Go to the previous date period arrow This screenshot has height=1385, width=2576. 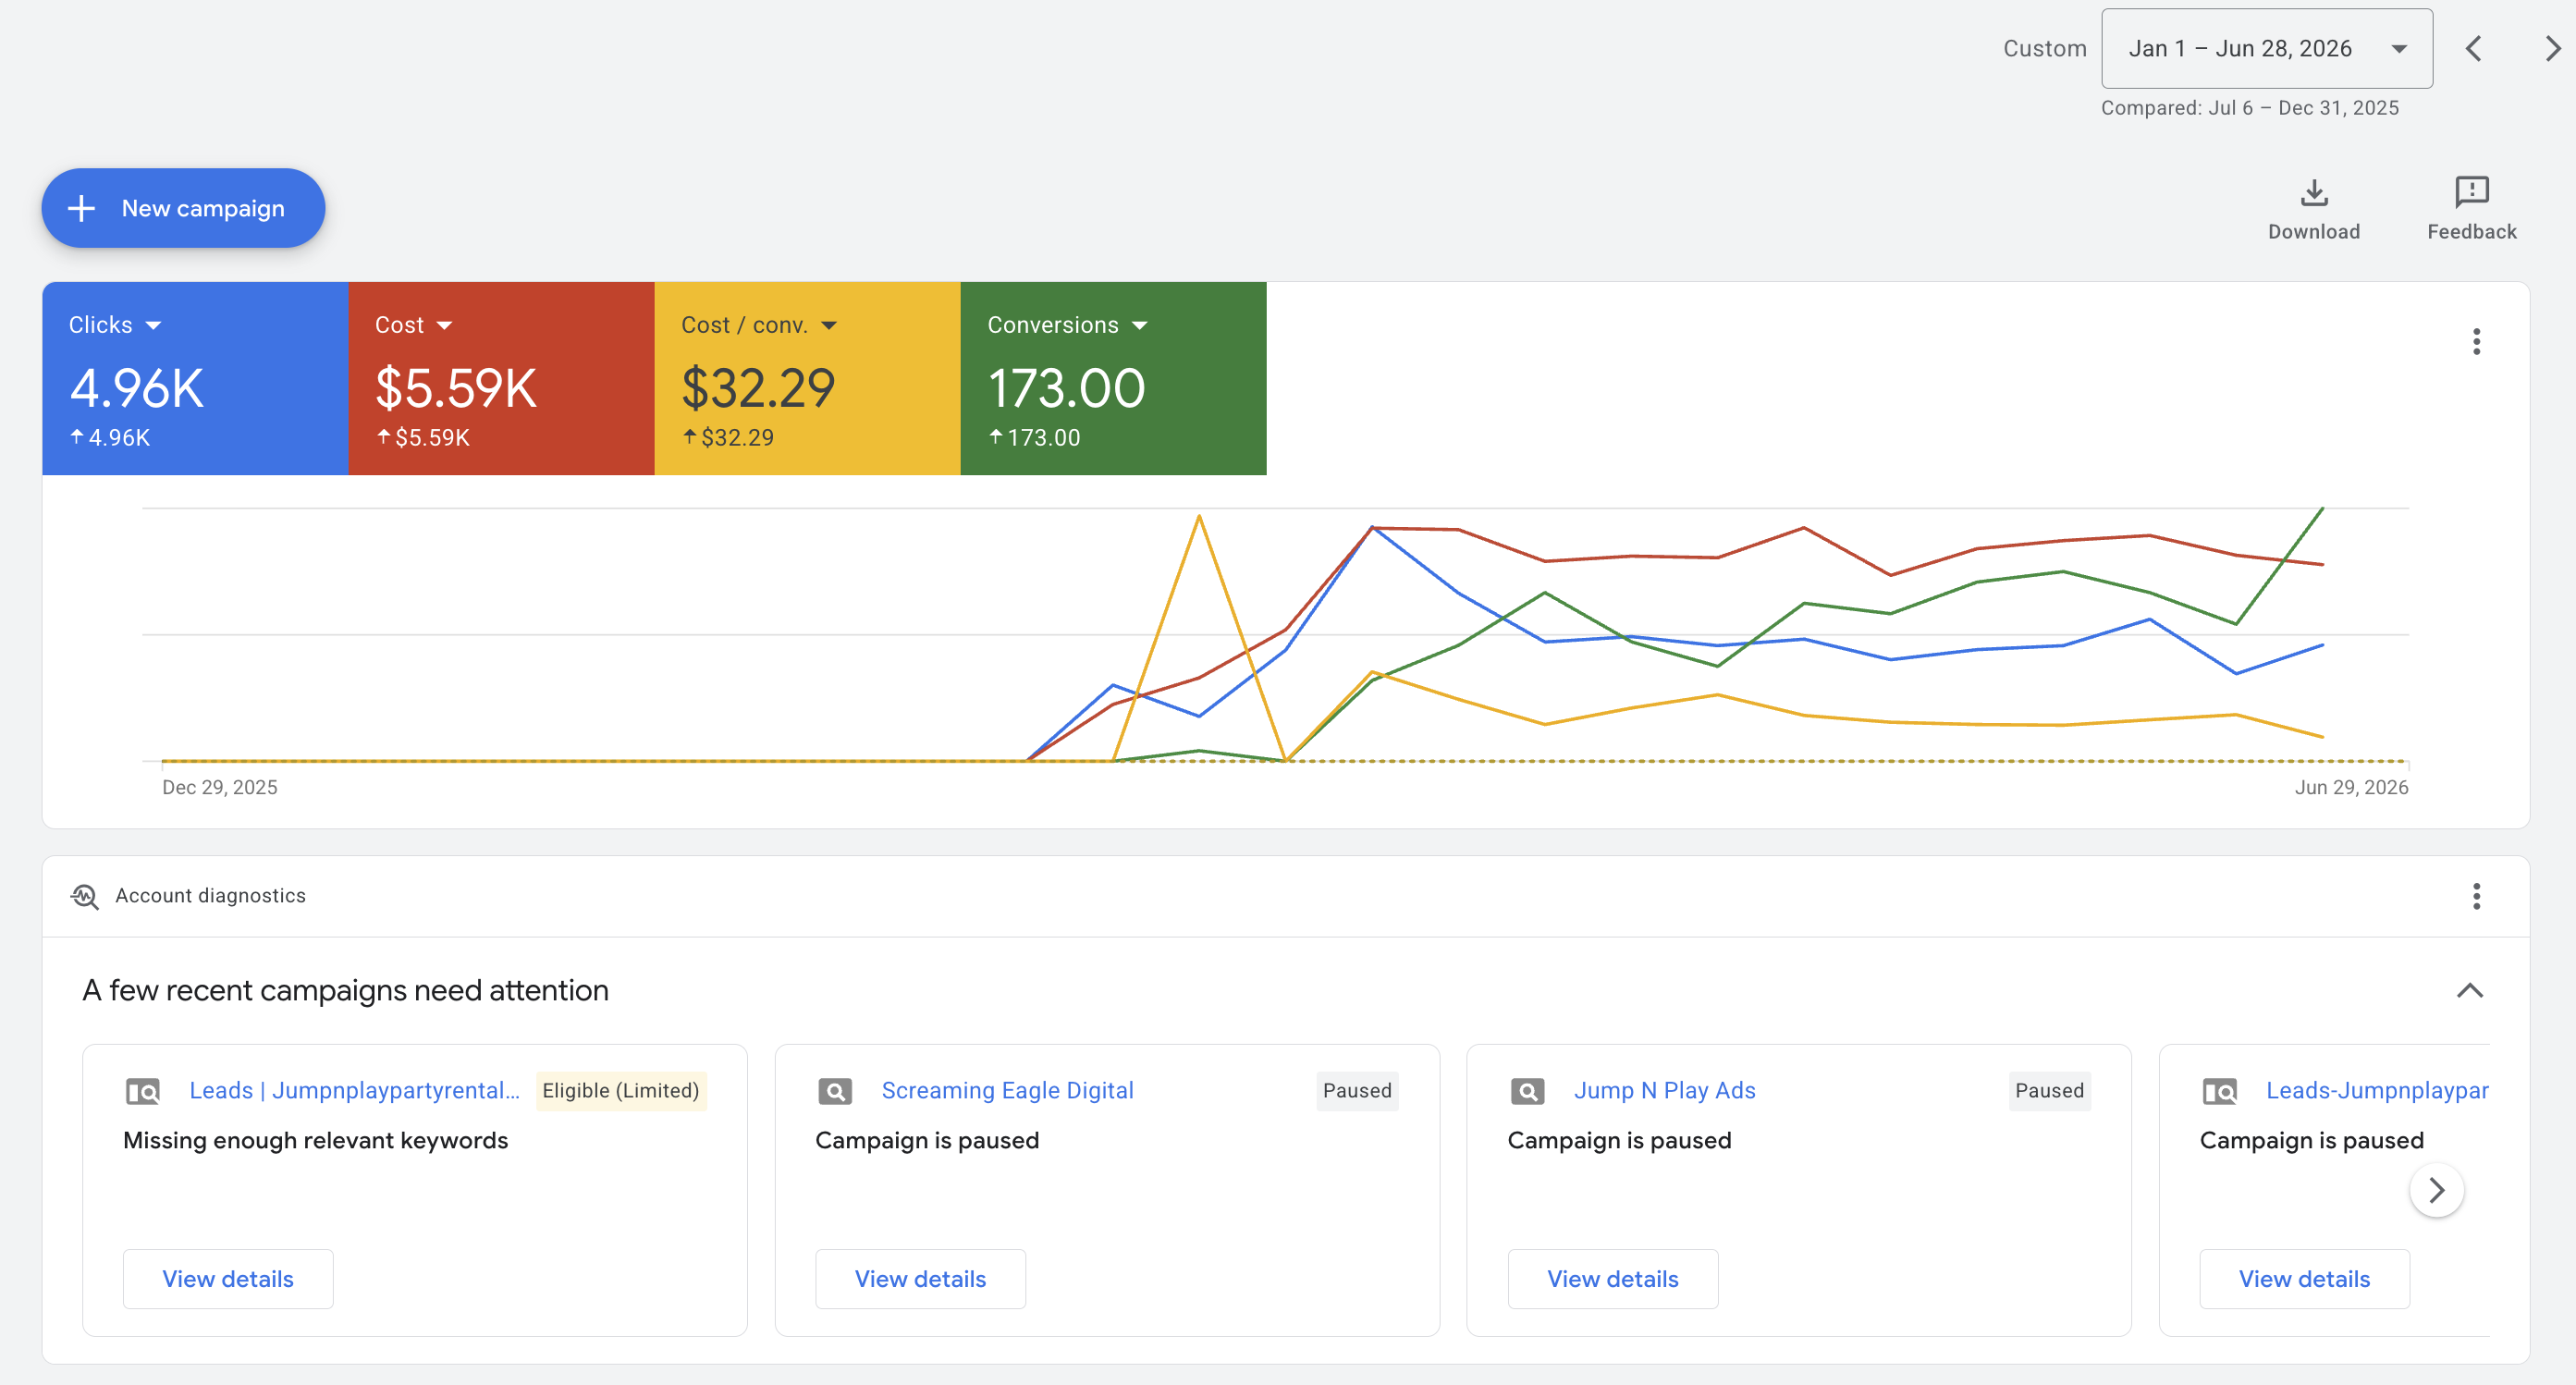click(x=2474, y=49)
